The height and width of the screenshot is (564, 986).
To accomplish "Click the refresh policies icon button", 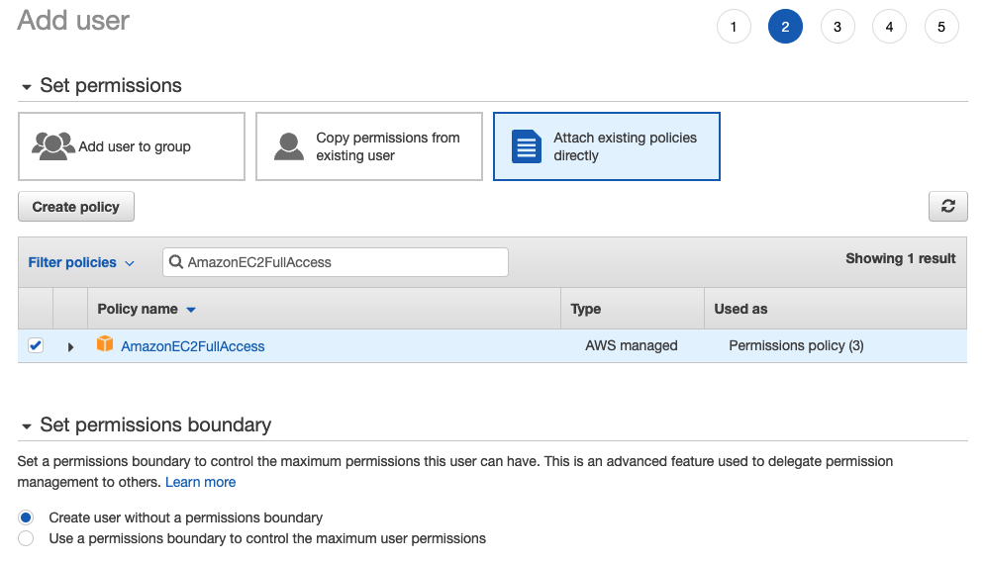I will 947,206.
